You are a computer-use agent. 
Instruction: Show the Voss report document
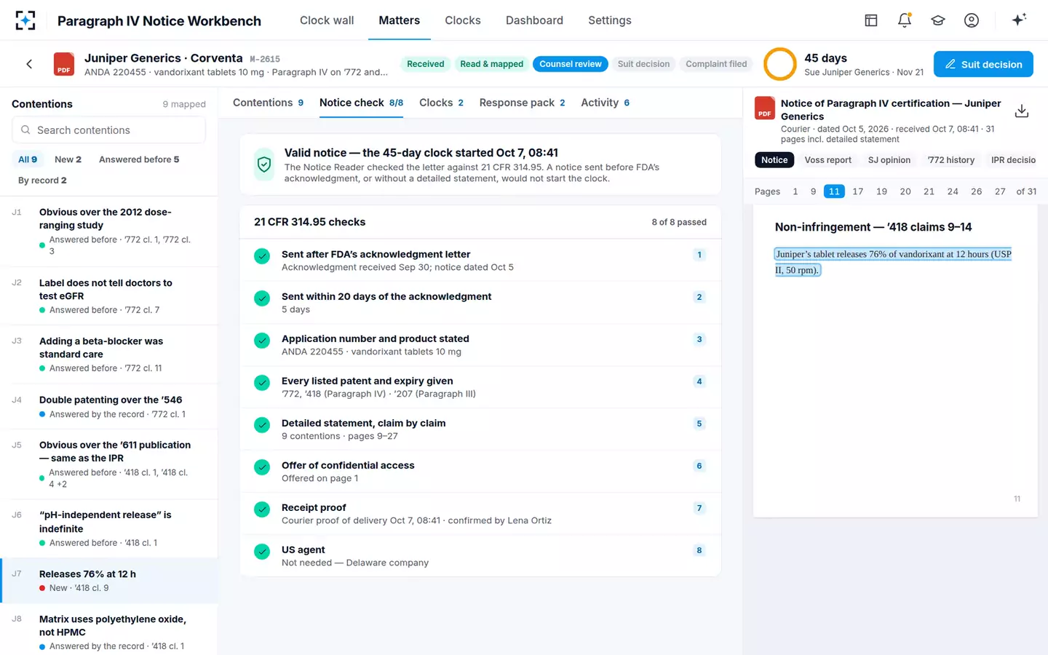827,160
